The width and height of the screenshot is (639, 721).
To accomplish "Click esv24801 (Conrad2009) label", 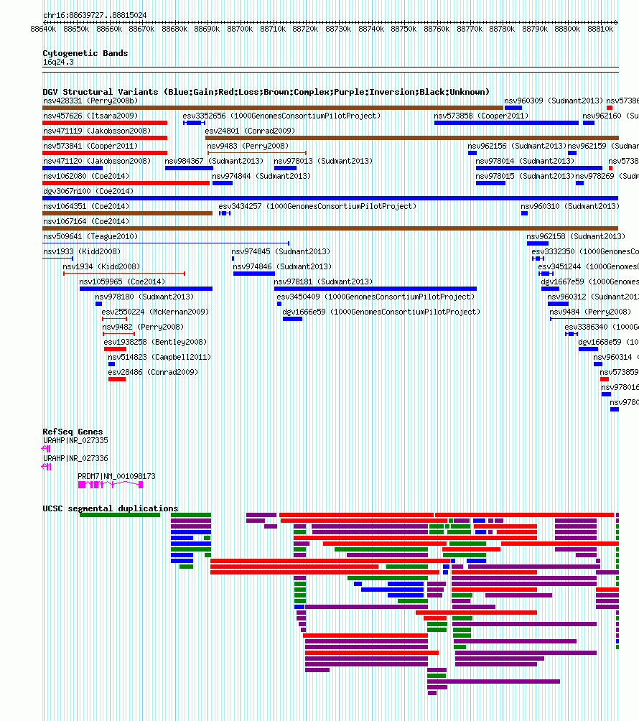I will tap(250, 131).
